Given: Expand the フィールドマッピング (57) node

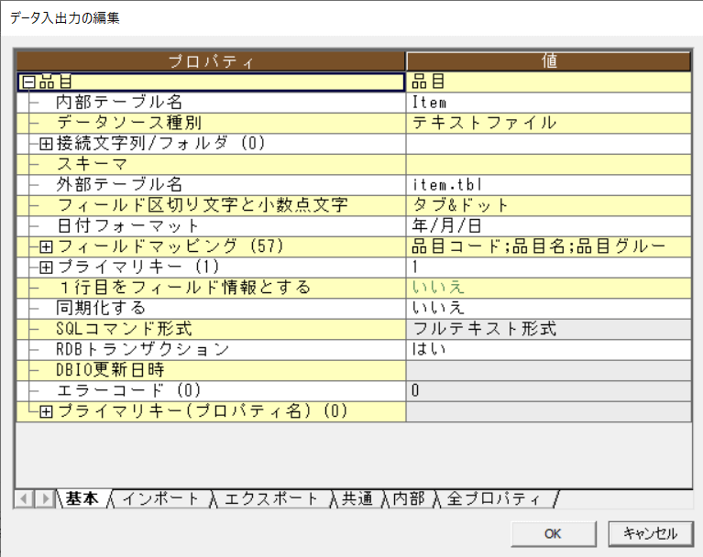Looking at the screenshot, I should (46, 247).
